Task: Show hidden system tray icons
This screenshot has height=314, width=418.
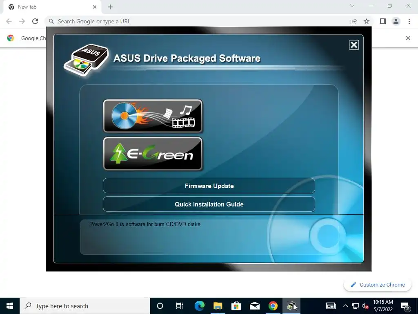Action: point(345,306)
